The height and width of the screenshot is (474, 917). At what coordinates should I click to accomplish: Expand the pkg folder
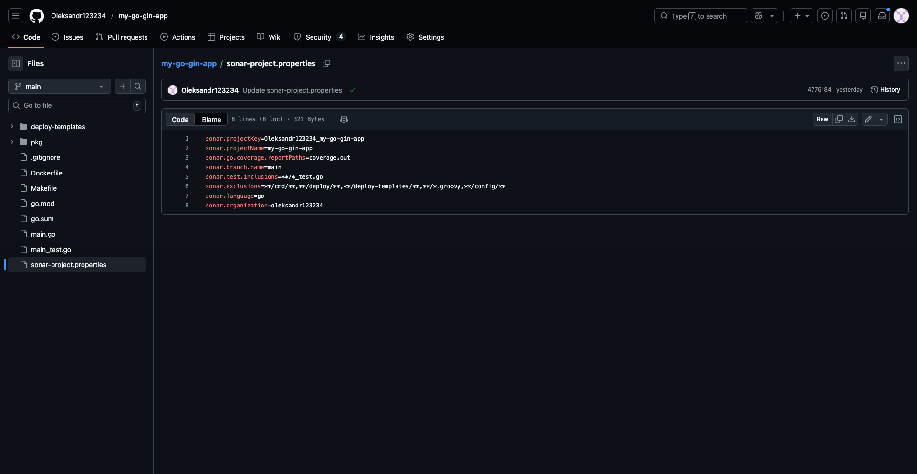click(x=11, y=142)
